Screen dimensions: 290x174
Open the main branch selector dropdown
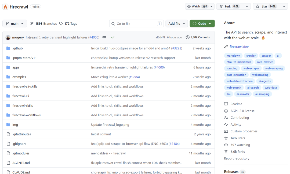pos(15,23)
